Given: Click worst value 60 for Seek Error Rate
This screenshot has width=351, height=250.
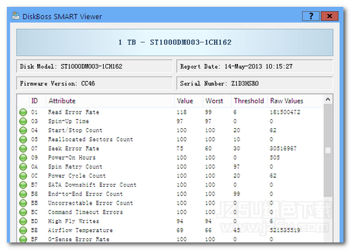Looking at the screenshot, I should coord(208,149).
